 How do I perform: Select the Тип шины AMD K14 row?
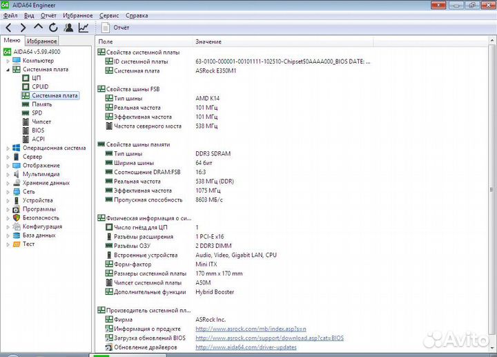(162, 98)
